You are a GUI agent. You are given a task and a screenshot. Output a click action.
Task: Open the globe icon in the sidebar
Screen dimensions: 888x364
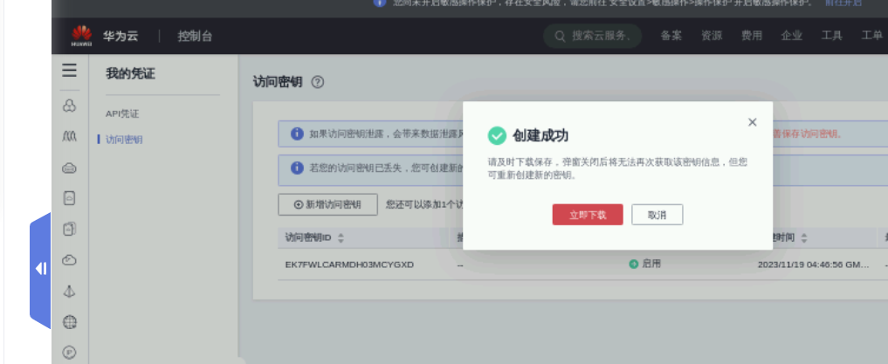(x=69, y=322)
